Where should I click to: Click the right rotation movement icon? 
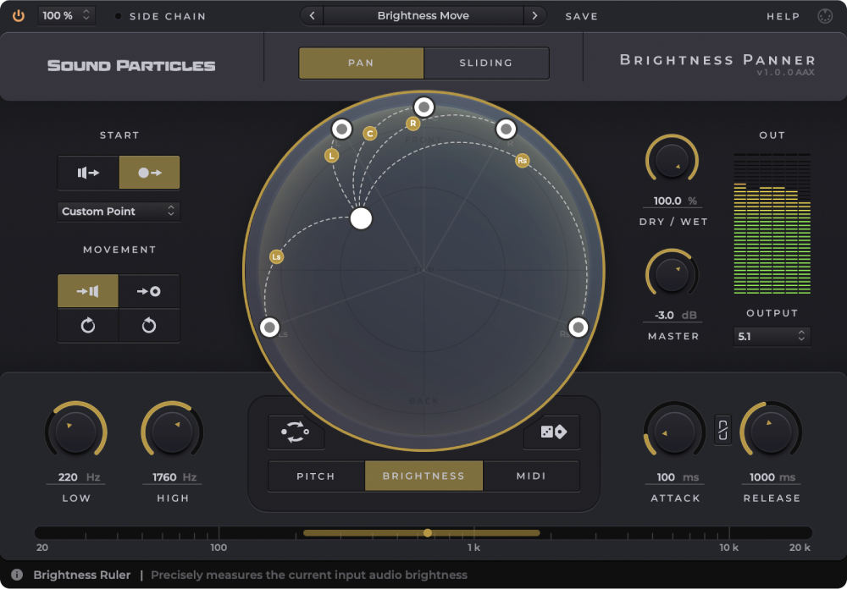(x=149, y=326)
